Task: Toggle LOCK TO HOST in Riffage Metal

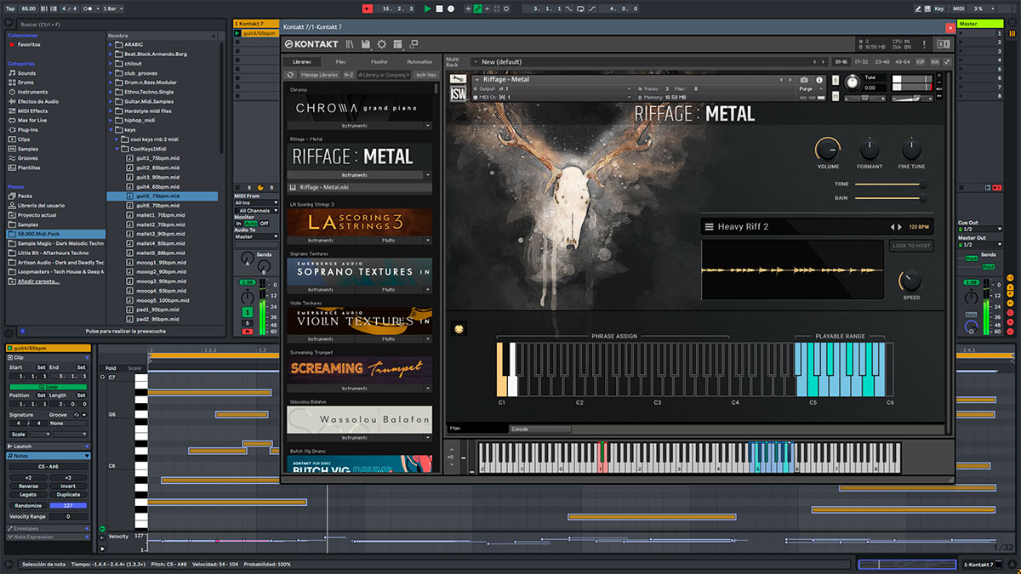Action: click(x=910, y=246)
